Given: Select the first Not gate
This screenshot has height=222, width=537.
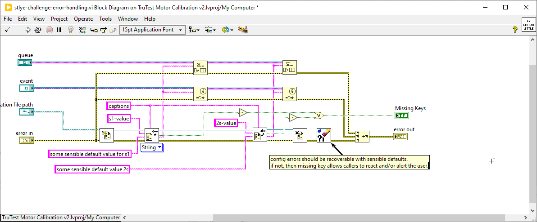Looking at the screenshot, I should tap(242, 112).
